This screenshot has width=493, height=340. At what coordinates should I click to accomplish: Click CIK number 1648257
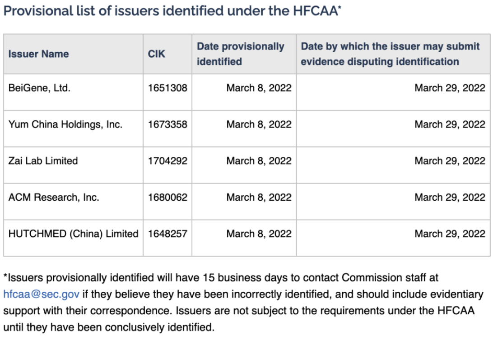point(167,234)
